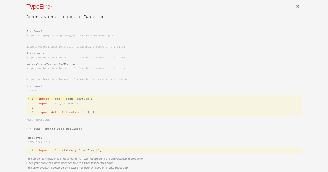Open the K.evaluate stack frame

click(35, 53)
